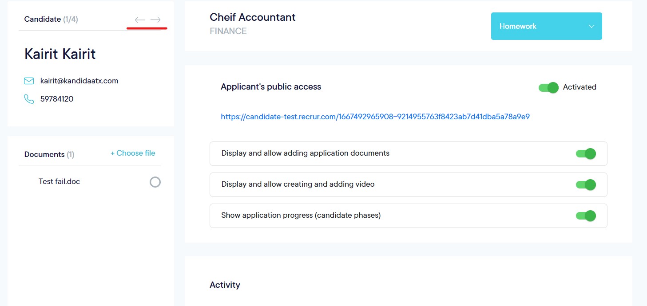Click the candidate name Kairit Kairit
Screen dimensions: 647x306
60,54
